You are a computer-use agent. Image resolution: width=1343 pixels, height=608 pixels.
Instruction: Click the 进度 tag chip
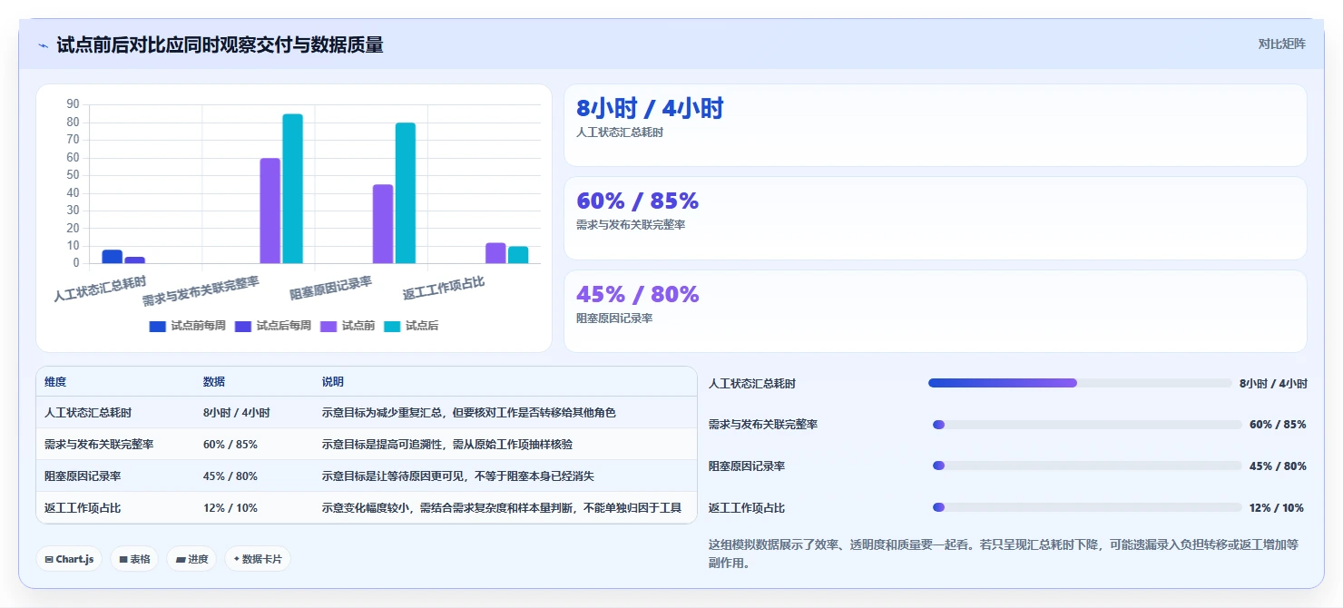click(x=192, y=559)
